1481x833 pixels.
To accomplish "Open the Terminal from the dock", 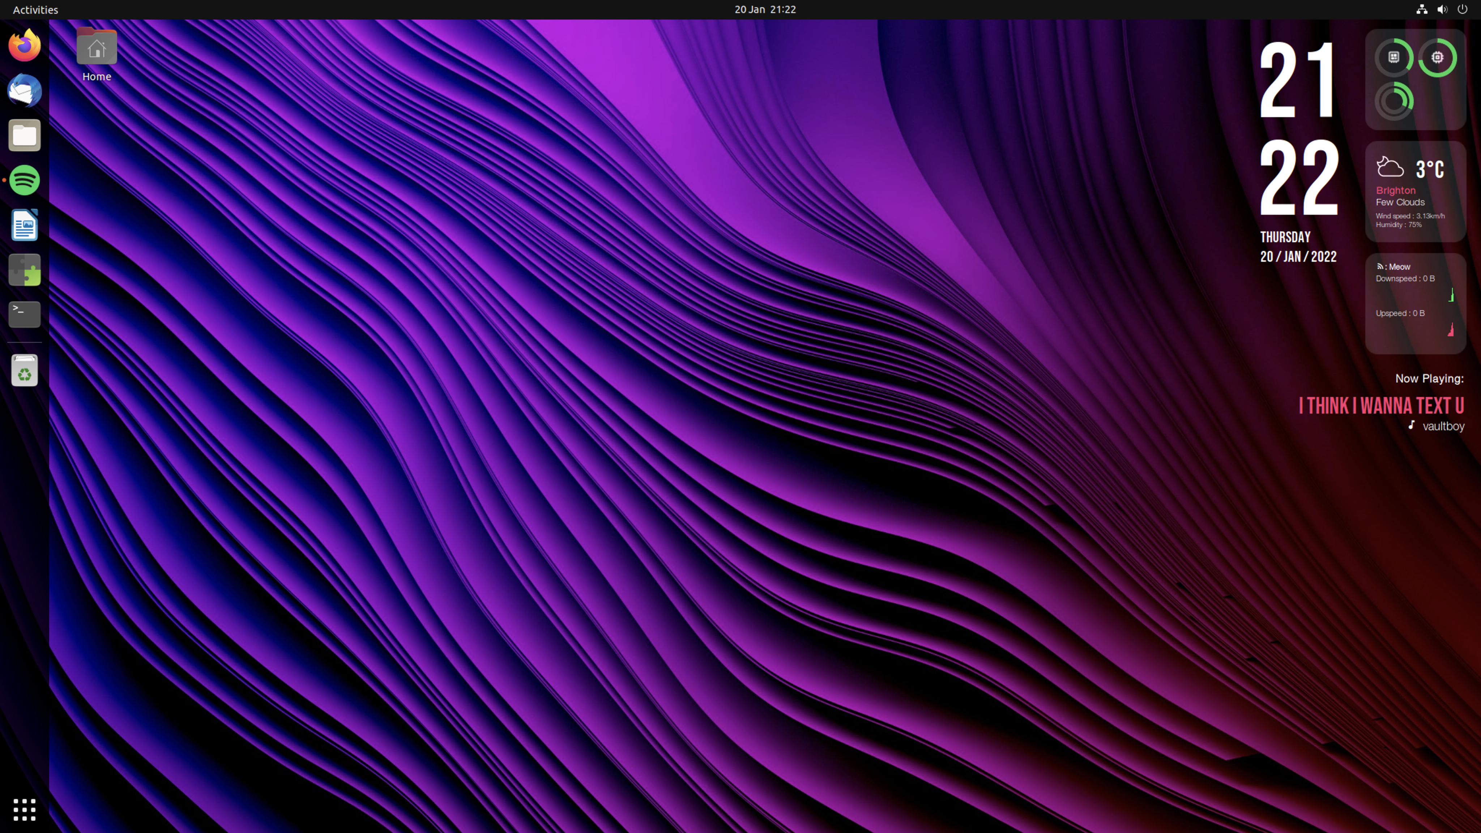I will (x=25, y=315).
